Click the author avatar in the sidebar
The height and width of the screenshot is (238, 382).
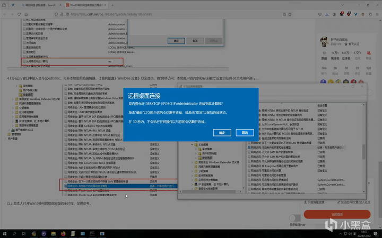click(x=324, y=42)
